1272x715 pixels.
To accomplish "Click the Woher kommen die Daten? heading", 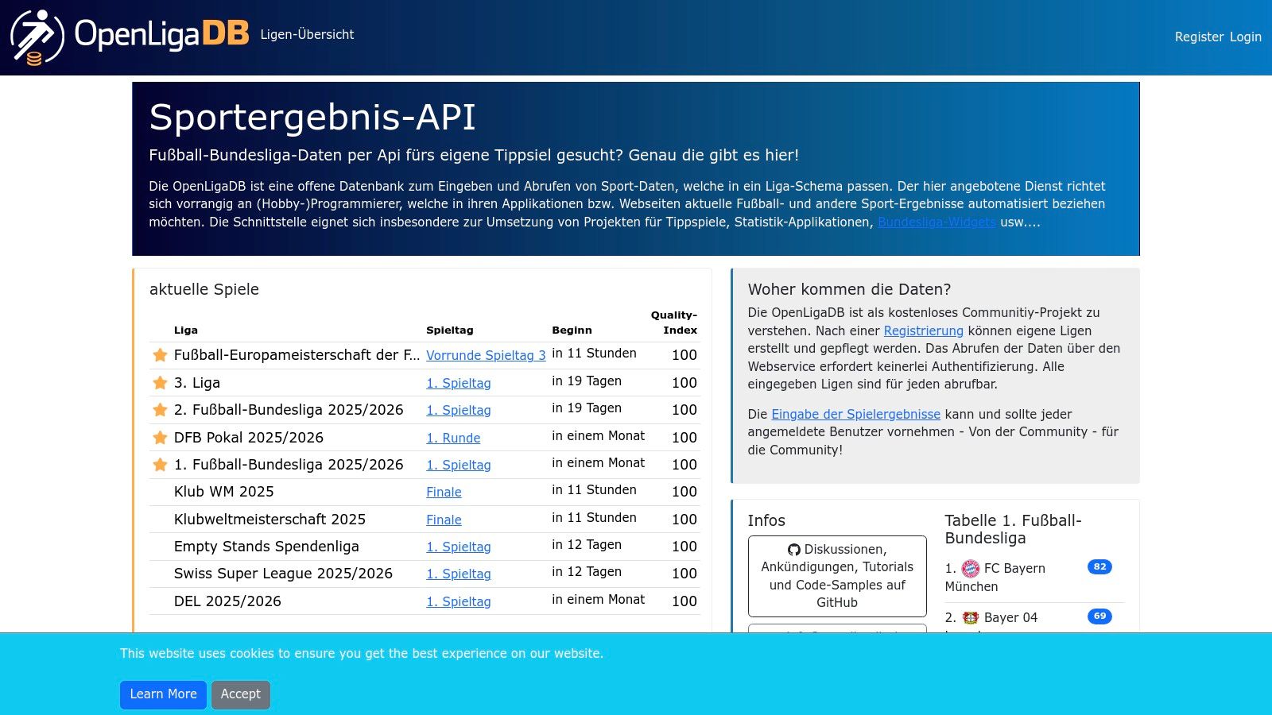I will (x=849, y=289).
